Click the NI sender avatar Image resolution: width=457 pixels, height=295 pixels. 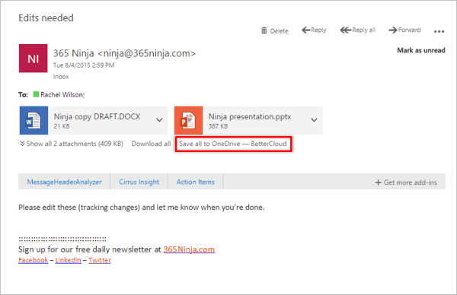tap(34, 59)
